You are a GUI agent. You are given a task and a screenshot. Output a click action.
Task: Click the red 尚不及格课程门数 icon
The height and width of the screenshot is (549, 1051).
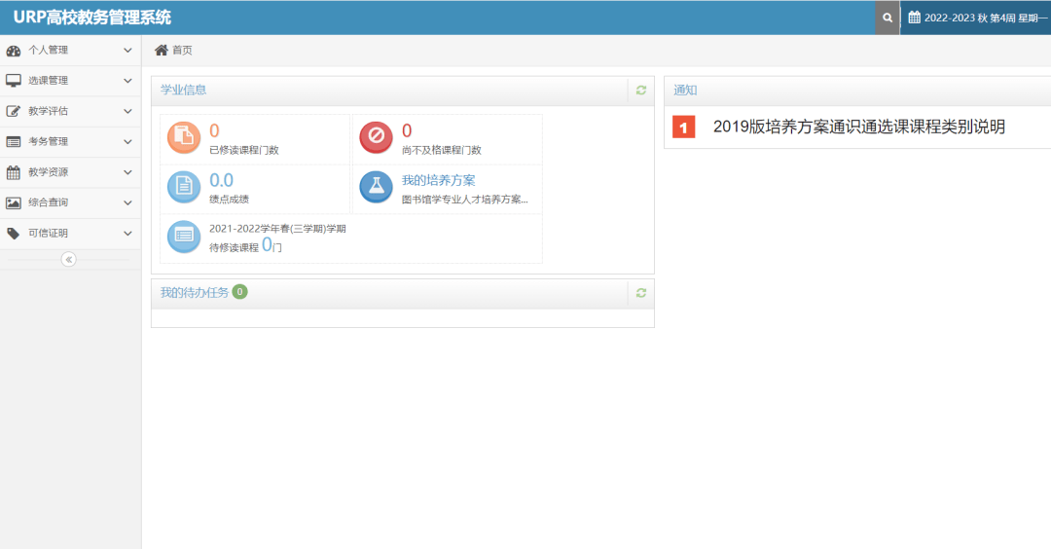(376, 137)
